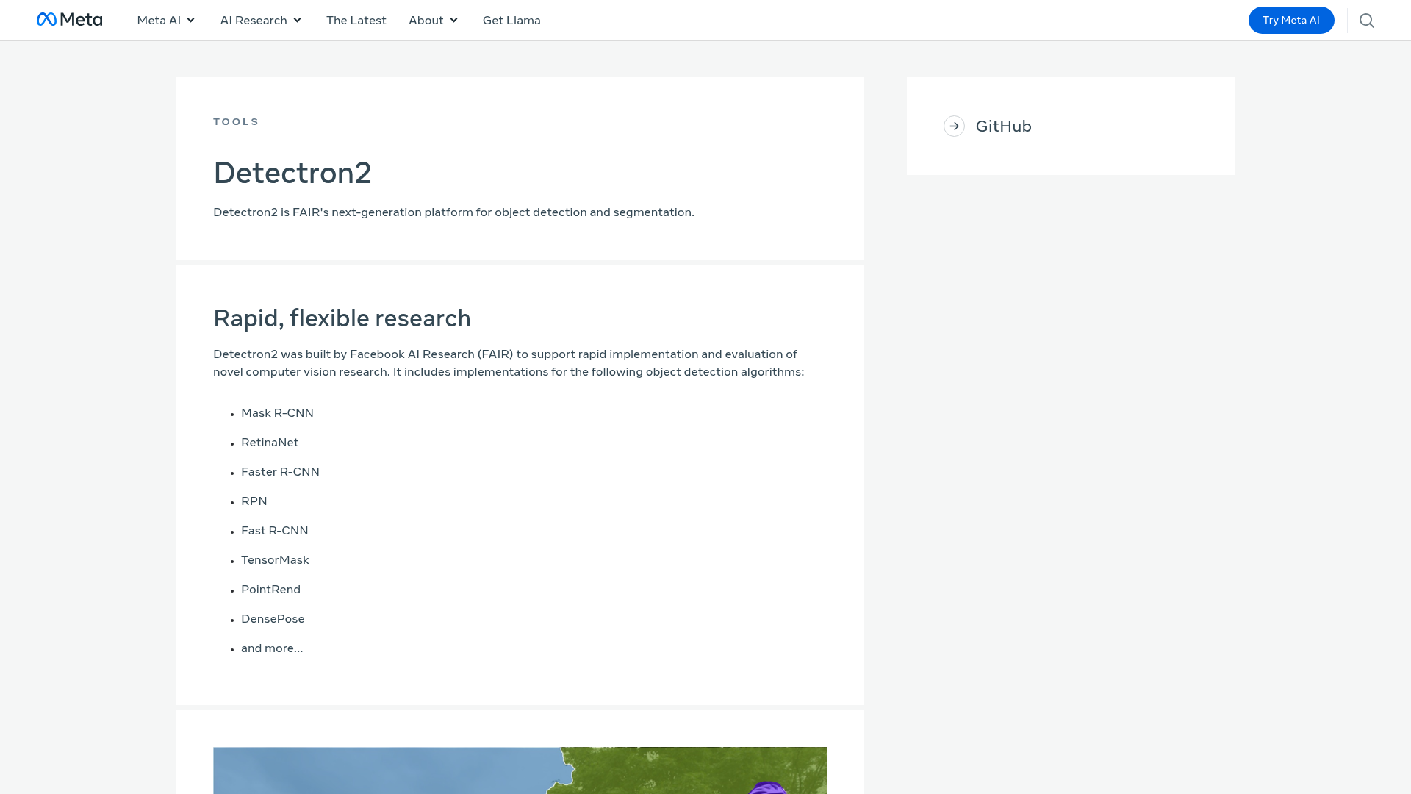Click the "Rapid, flexible research" heading
Viewport: 1411px width, 794px height.
[342, 318]
